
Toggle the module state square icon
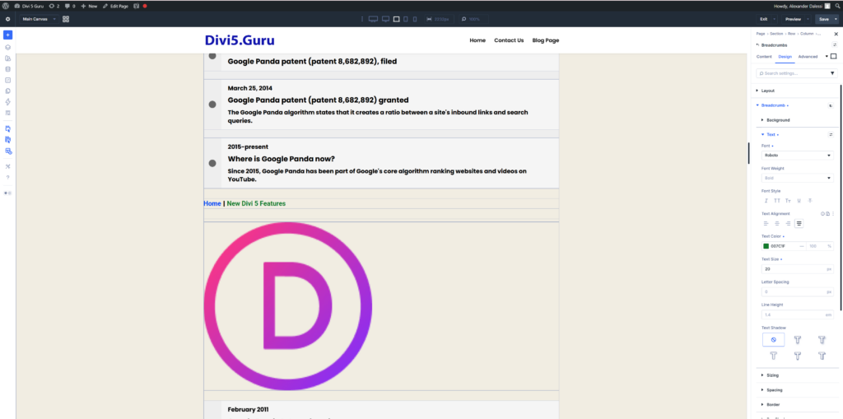coord(833,56)
